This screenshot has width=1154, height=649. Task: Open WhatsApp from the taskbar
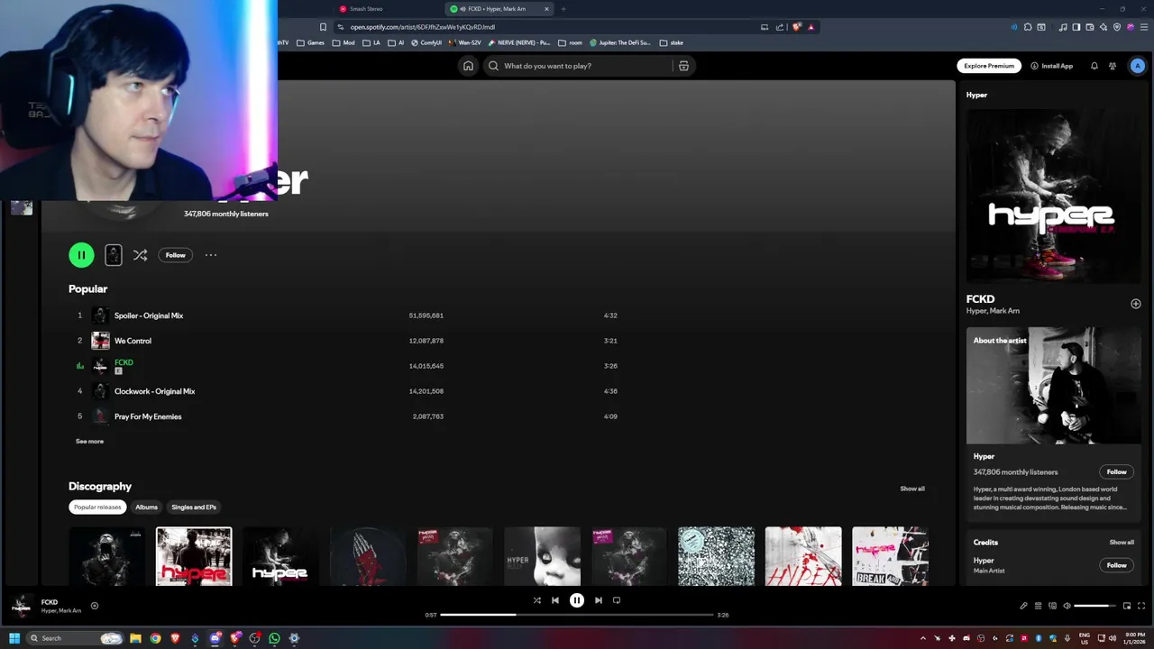[x=274, y=638]
